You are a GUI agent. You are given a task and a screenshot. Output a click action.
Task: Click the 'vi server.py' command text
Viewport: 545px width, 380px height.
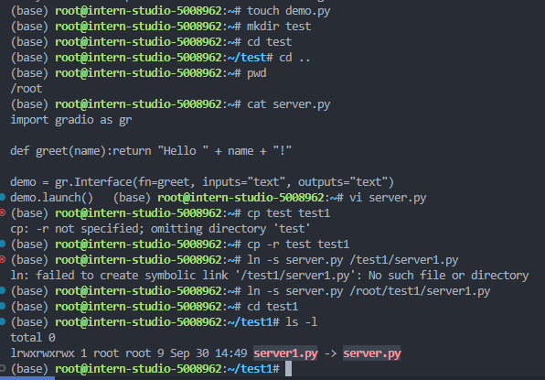388,198
